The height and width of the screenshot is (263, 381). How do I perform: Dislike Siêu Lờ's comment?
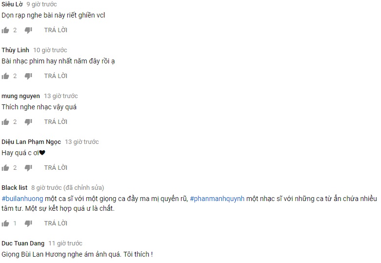tap(28, 30)
